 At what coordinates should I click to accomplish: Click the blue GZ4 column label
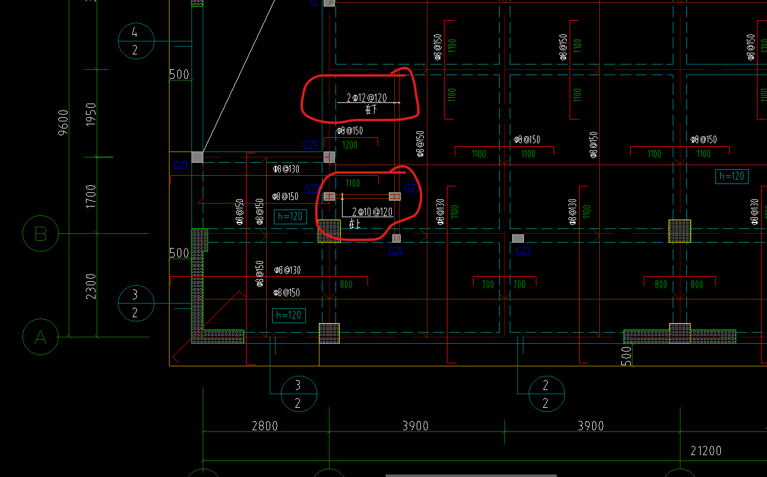(396, 252)
